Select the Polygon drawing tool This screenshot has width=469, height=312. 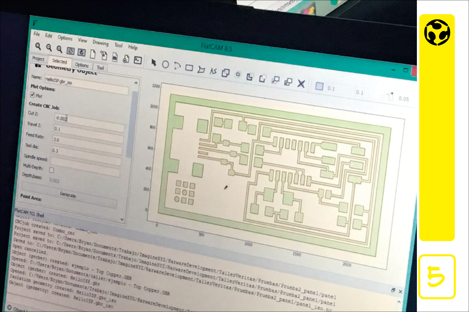click(x=201, y=70)
